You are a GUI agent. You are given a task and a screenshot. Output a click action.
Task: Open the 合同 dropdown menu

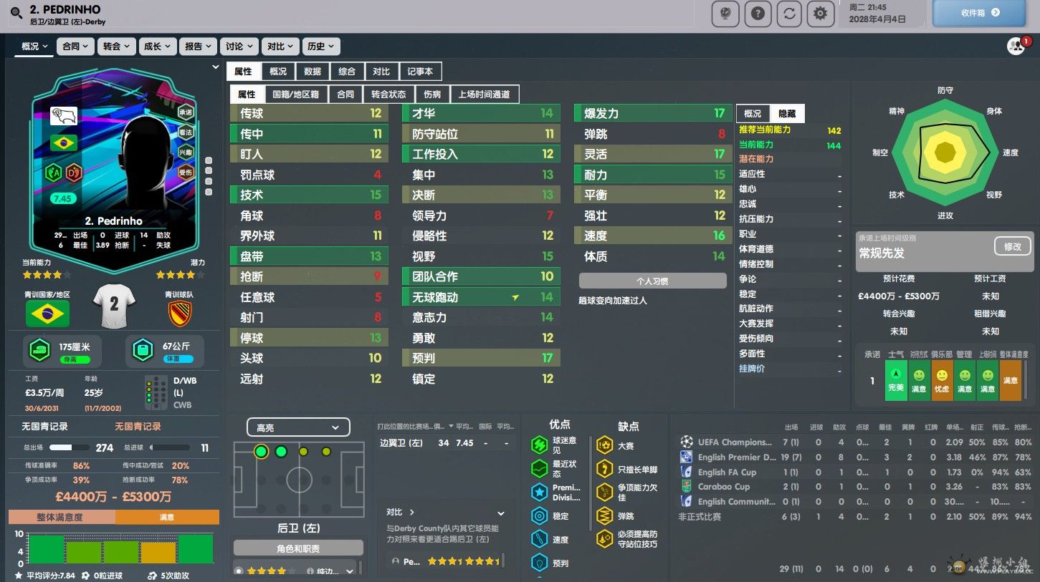tap(75, 47)
